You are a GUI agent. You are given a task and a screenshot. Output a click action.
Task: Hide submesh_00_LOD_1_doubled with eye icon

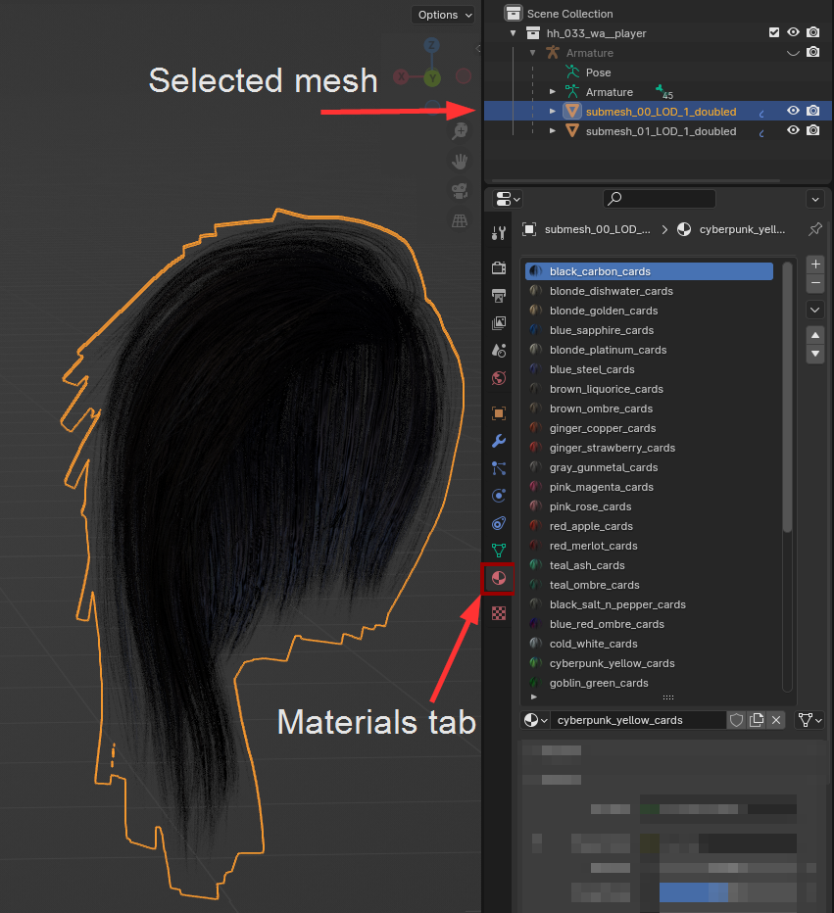[x=793, y=112]
